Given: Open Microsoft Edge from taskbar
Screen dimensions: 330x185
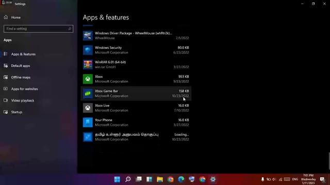Looking at the screenshot, I should coord(181,179).
